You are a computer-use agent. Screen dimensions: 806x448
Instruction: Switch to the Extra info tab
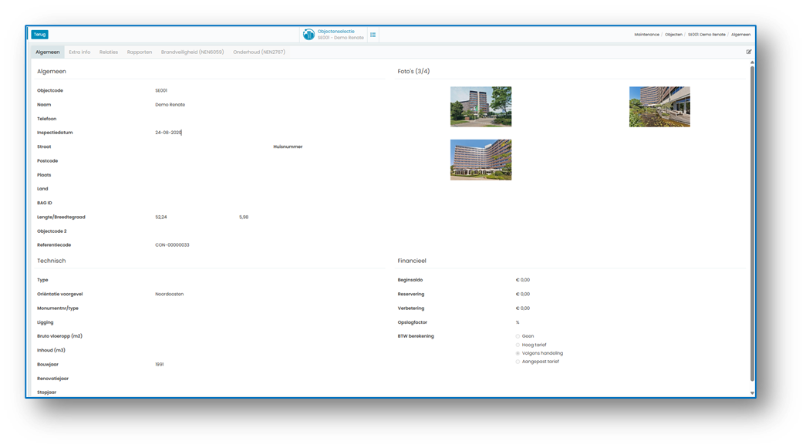[79, 52]
